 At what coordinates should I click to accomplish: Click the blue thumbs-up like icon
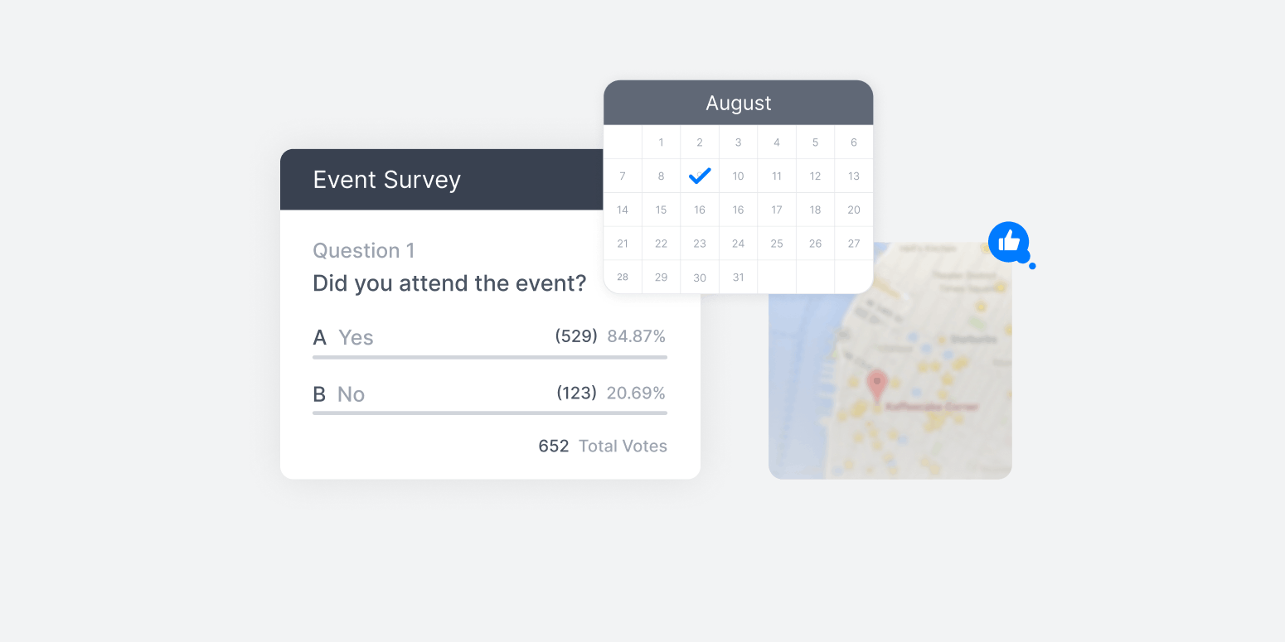tap(1008, 242)
